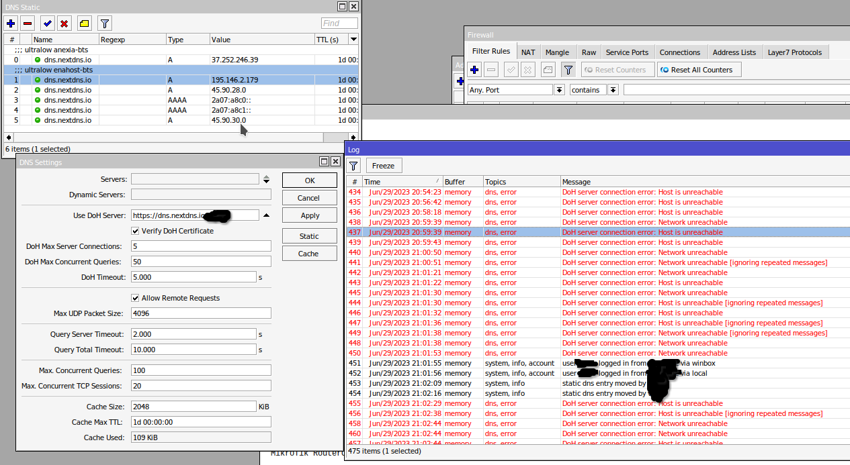
Task: Add a comment to the selected DNS entry
Action: pos(84,23)
